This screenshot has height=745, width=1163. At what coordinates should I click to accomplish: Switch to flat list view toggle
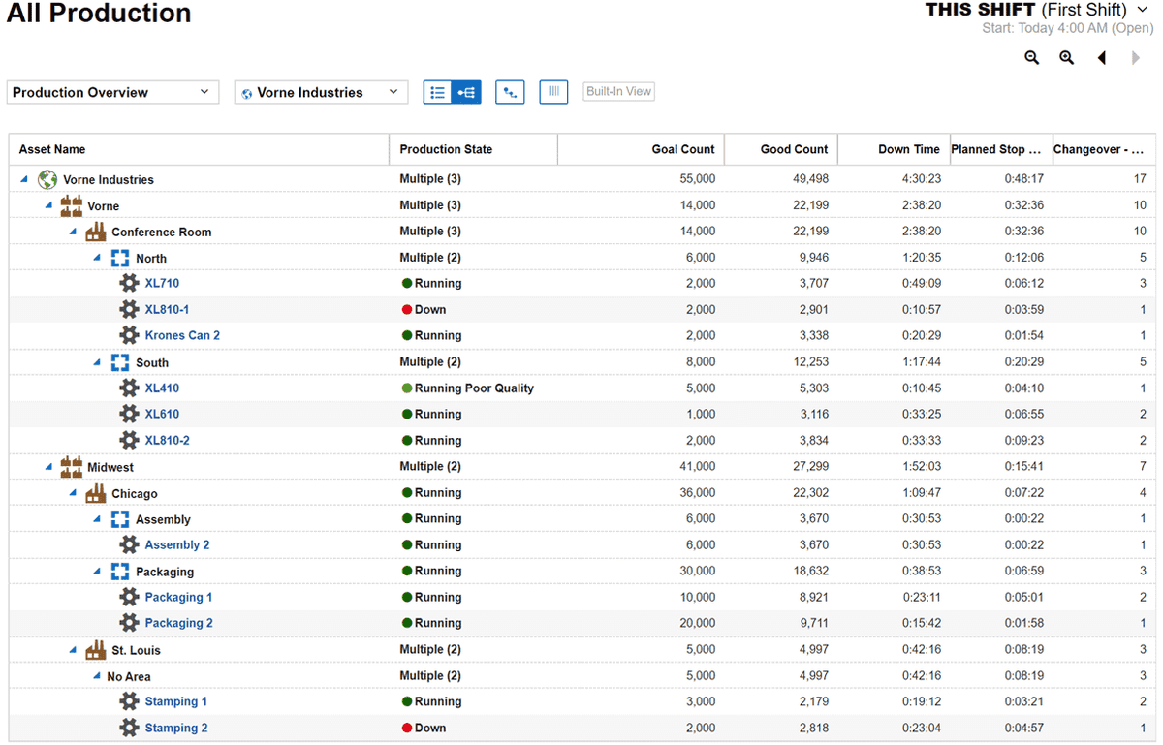click(x=438, y=92)
